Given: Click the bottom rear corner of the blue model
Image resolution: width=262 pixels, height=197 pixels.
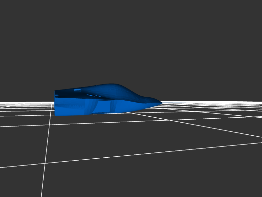Looking at the screenshot, I should pyautogui.click(x=55, y=115).
